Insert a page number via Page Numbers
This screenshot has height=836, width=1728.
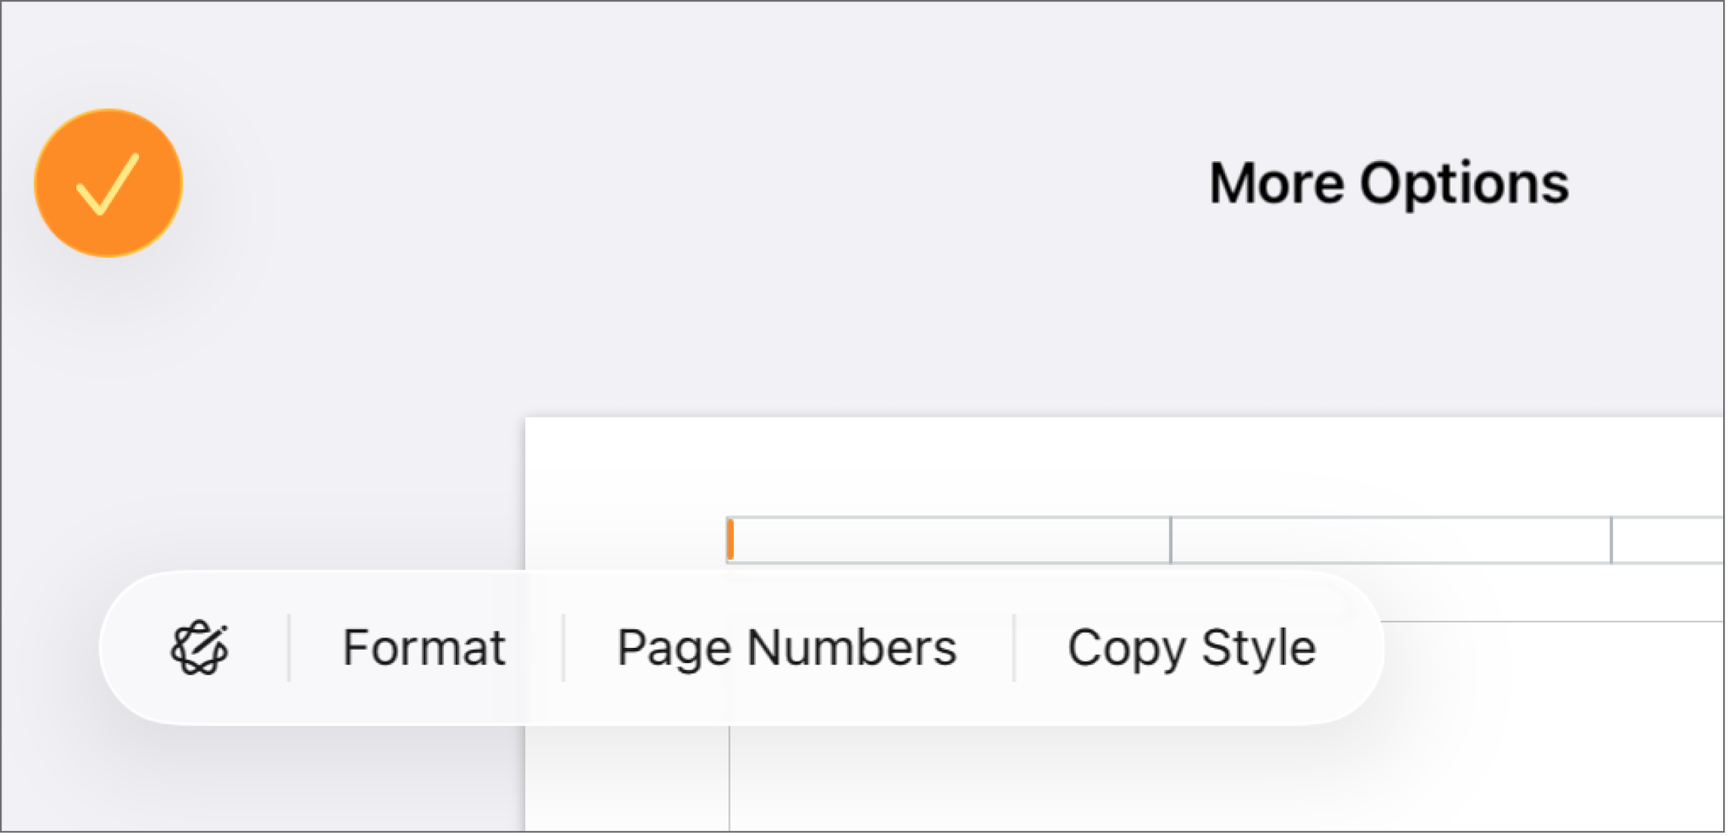click(787, 647)
